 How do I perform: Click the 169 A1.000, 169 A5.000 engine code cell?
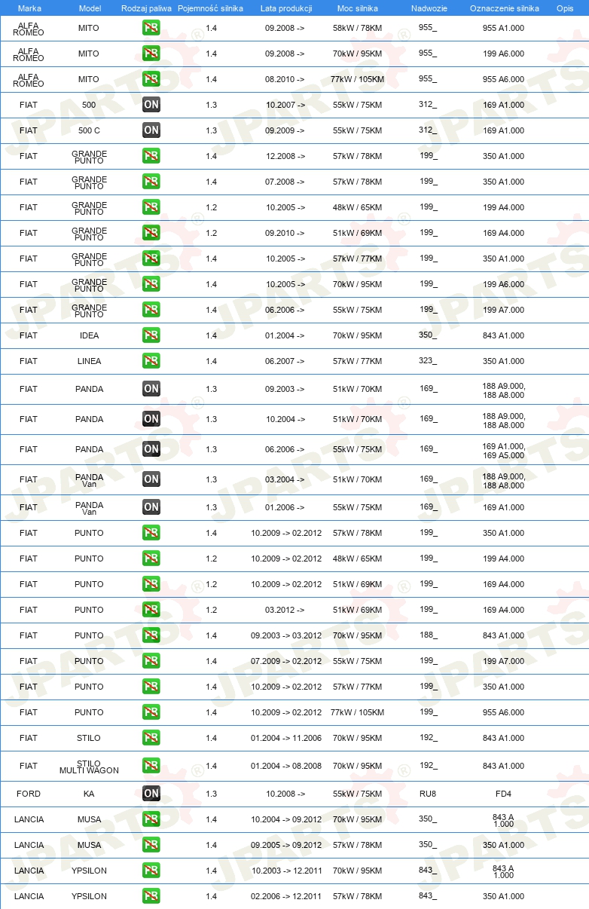pyautogui.click(x=504, y=451)
